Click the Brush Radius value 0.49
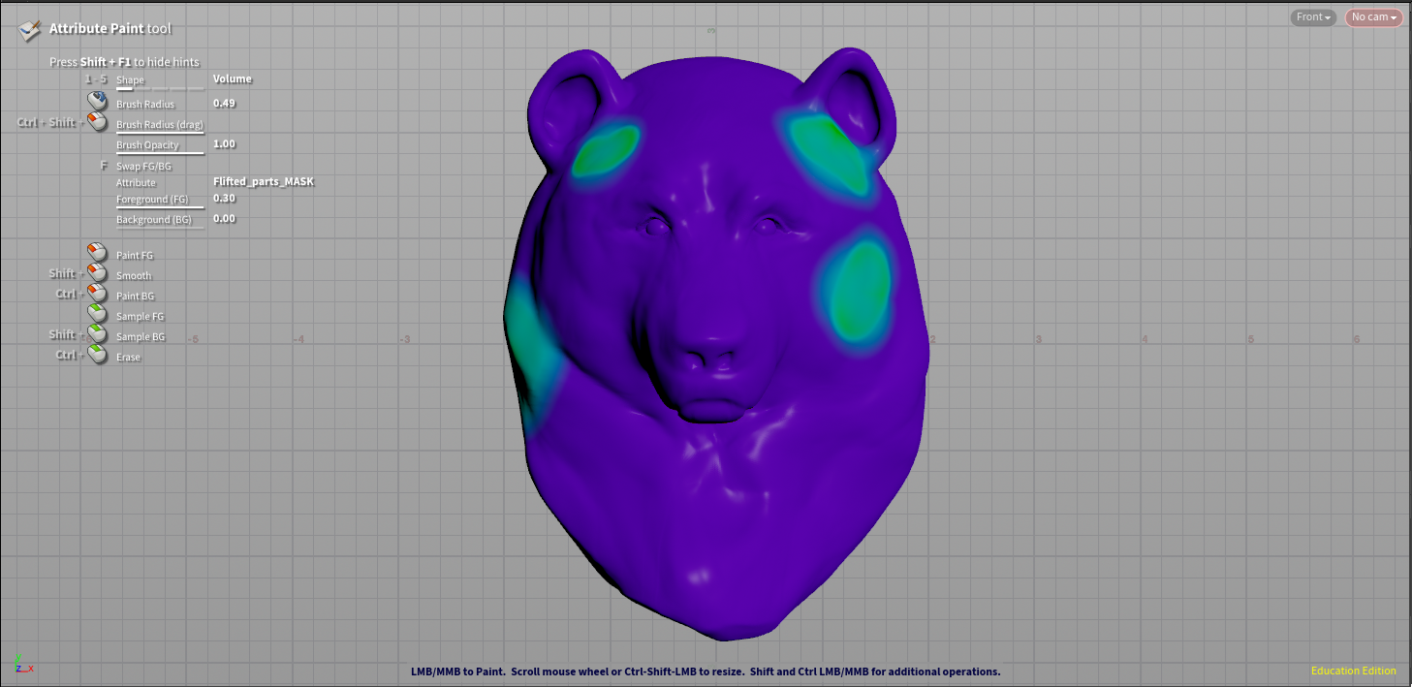Viewport: 1412px width, 687px height. (224, 103)
